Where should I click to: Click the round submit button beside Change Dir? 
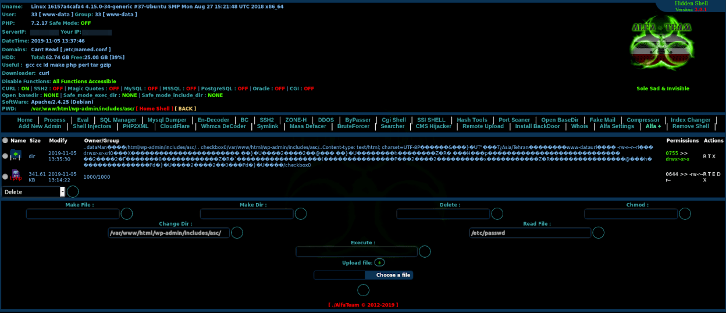[x=237, y=233]
